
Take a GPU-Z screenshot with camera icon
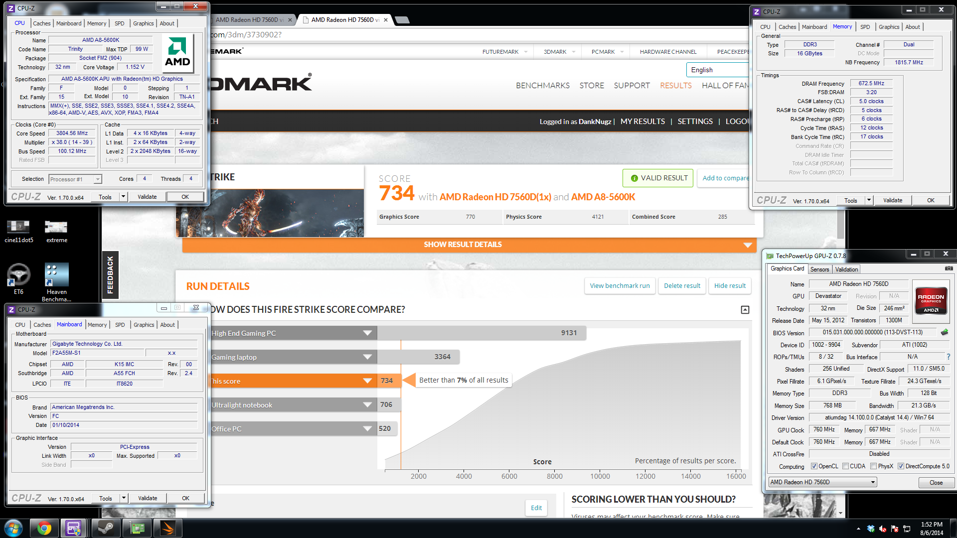949,269
